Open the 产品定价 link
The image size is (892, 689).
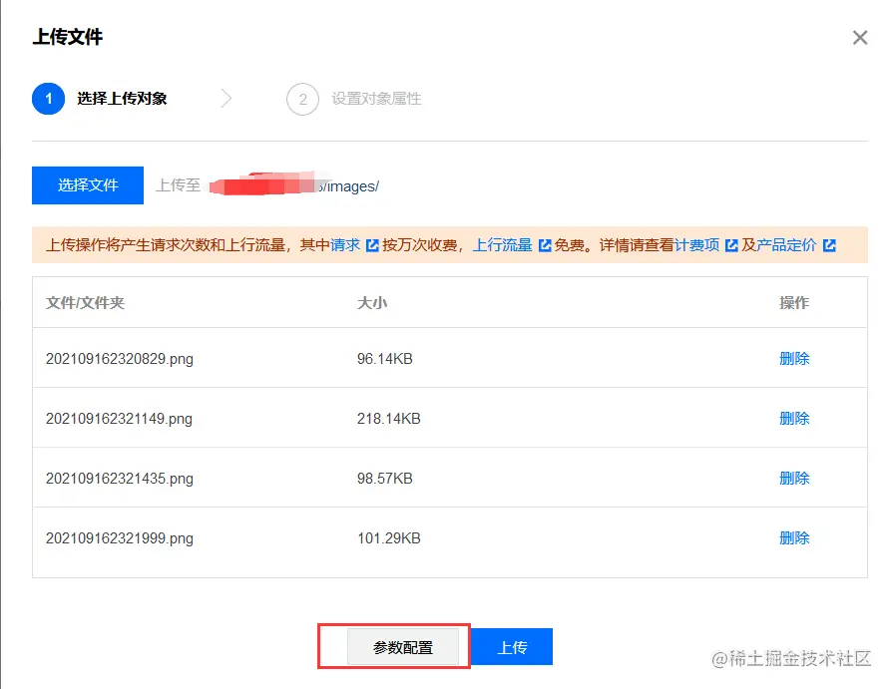point(787,245)
